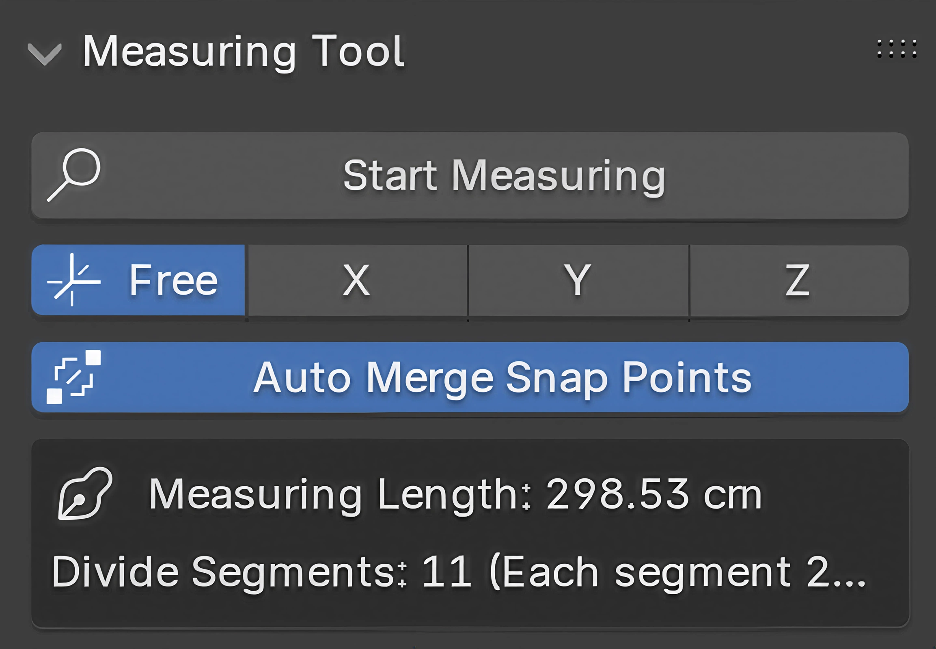Click the Start Measuring button
Image resolution: width=936 pixels, height=649 pixels.
point(470,175)
